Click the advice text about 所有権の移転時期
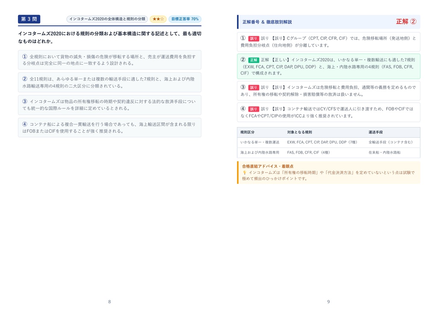The image size is (438, 311). [x=328, y=175]
